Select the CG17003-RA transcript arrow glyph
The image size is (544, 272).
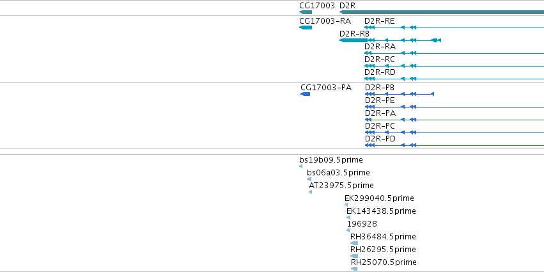click(306, 28)
